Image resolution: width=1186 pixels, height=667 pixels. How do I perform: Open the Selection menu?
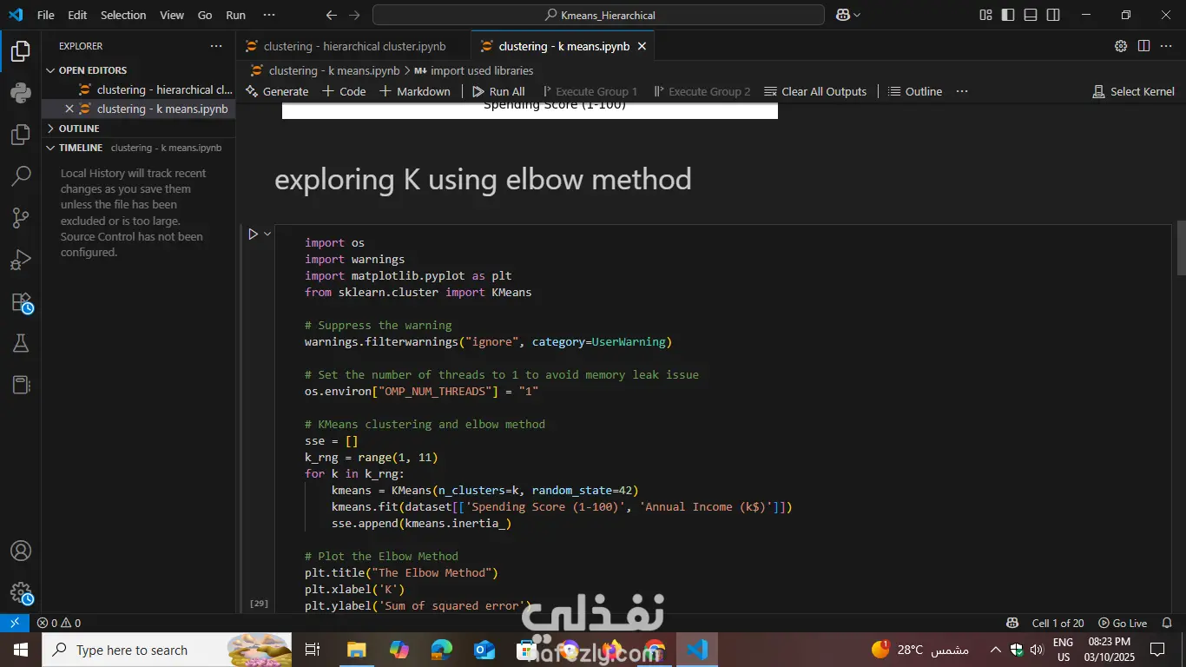pyautogui.click(x=123, y=15)
